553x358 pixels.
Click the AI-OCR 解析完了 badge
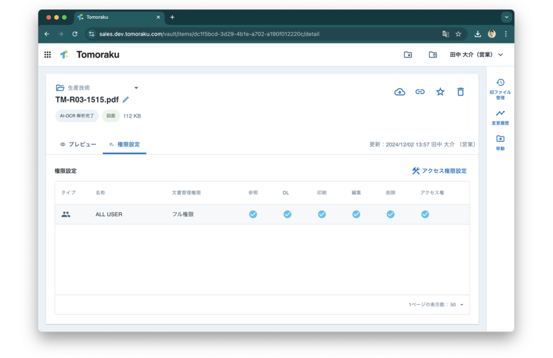click(77, 116)
